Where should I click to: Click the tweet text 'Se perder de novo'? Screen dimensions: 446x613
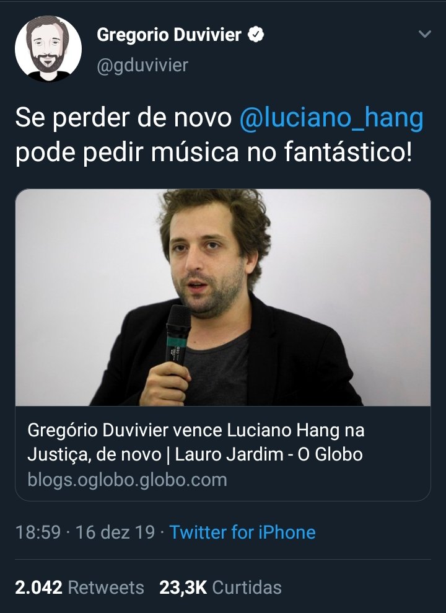[123, 118]
